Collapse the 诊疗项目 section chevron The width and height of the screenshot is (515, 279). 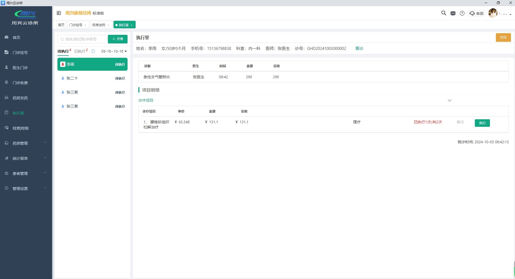click(449, 100)
